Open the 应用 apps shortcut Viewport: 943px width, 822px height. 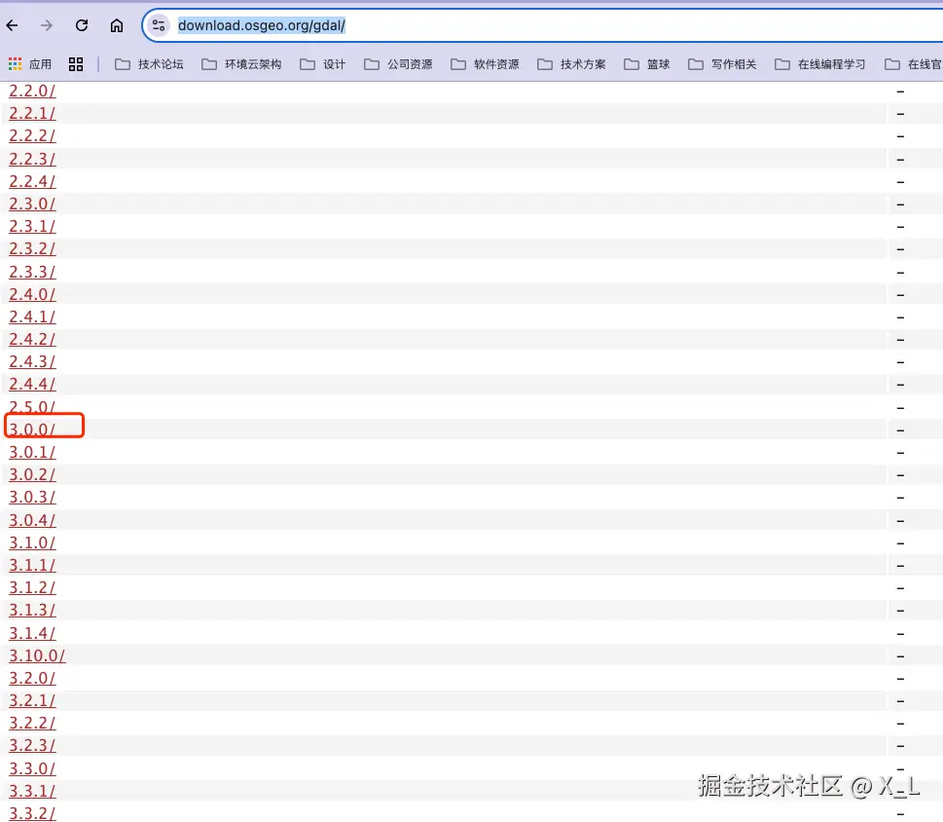click(30, 63)
